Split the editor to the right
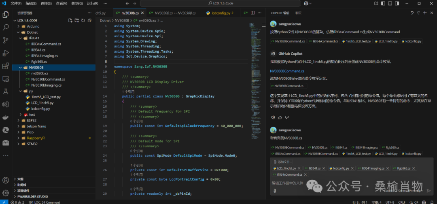The image size is (437, 204). coord(253,13)
